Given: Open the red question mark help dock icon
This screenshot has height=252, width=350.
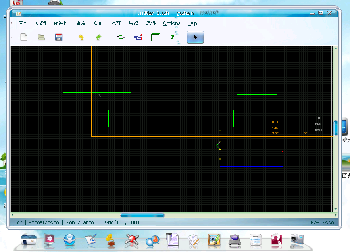Looking at the screenshot, I should [x=276, y=240].
